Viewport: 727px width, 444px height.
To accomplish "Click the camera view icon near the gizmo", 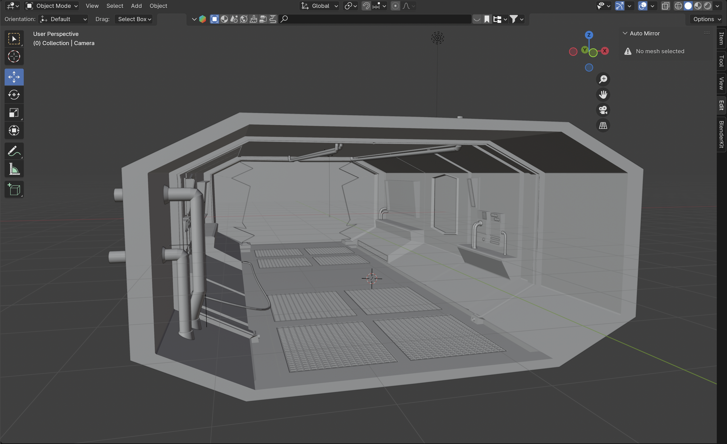I will click(x=603, y=110).
